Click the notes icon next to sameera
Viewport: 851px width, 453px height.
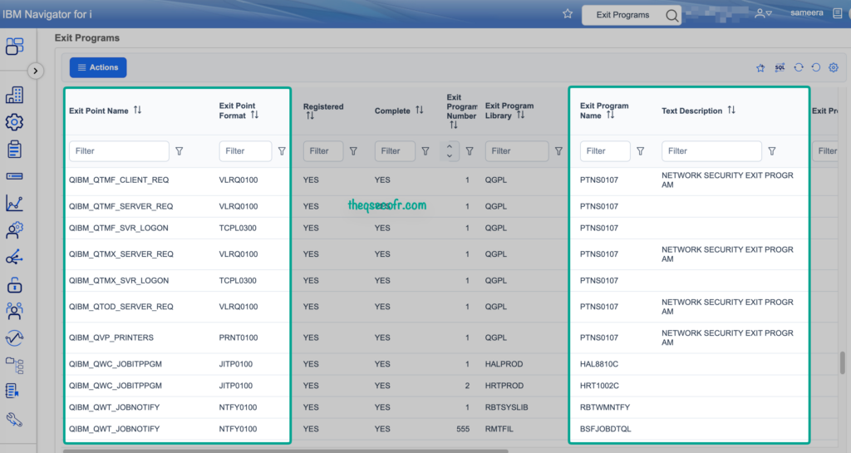click(838, 13)
